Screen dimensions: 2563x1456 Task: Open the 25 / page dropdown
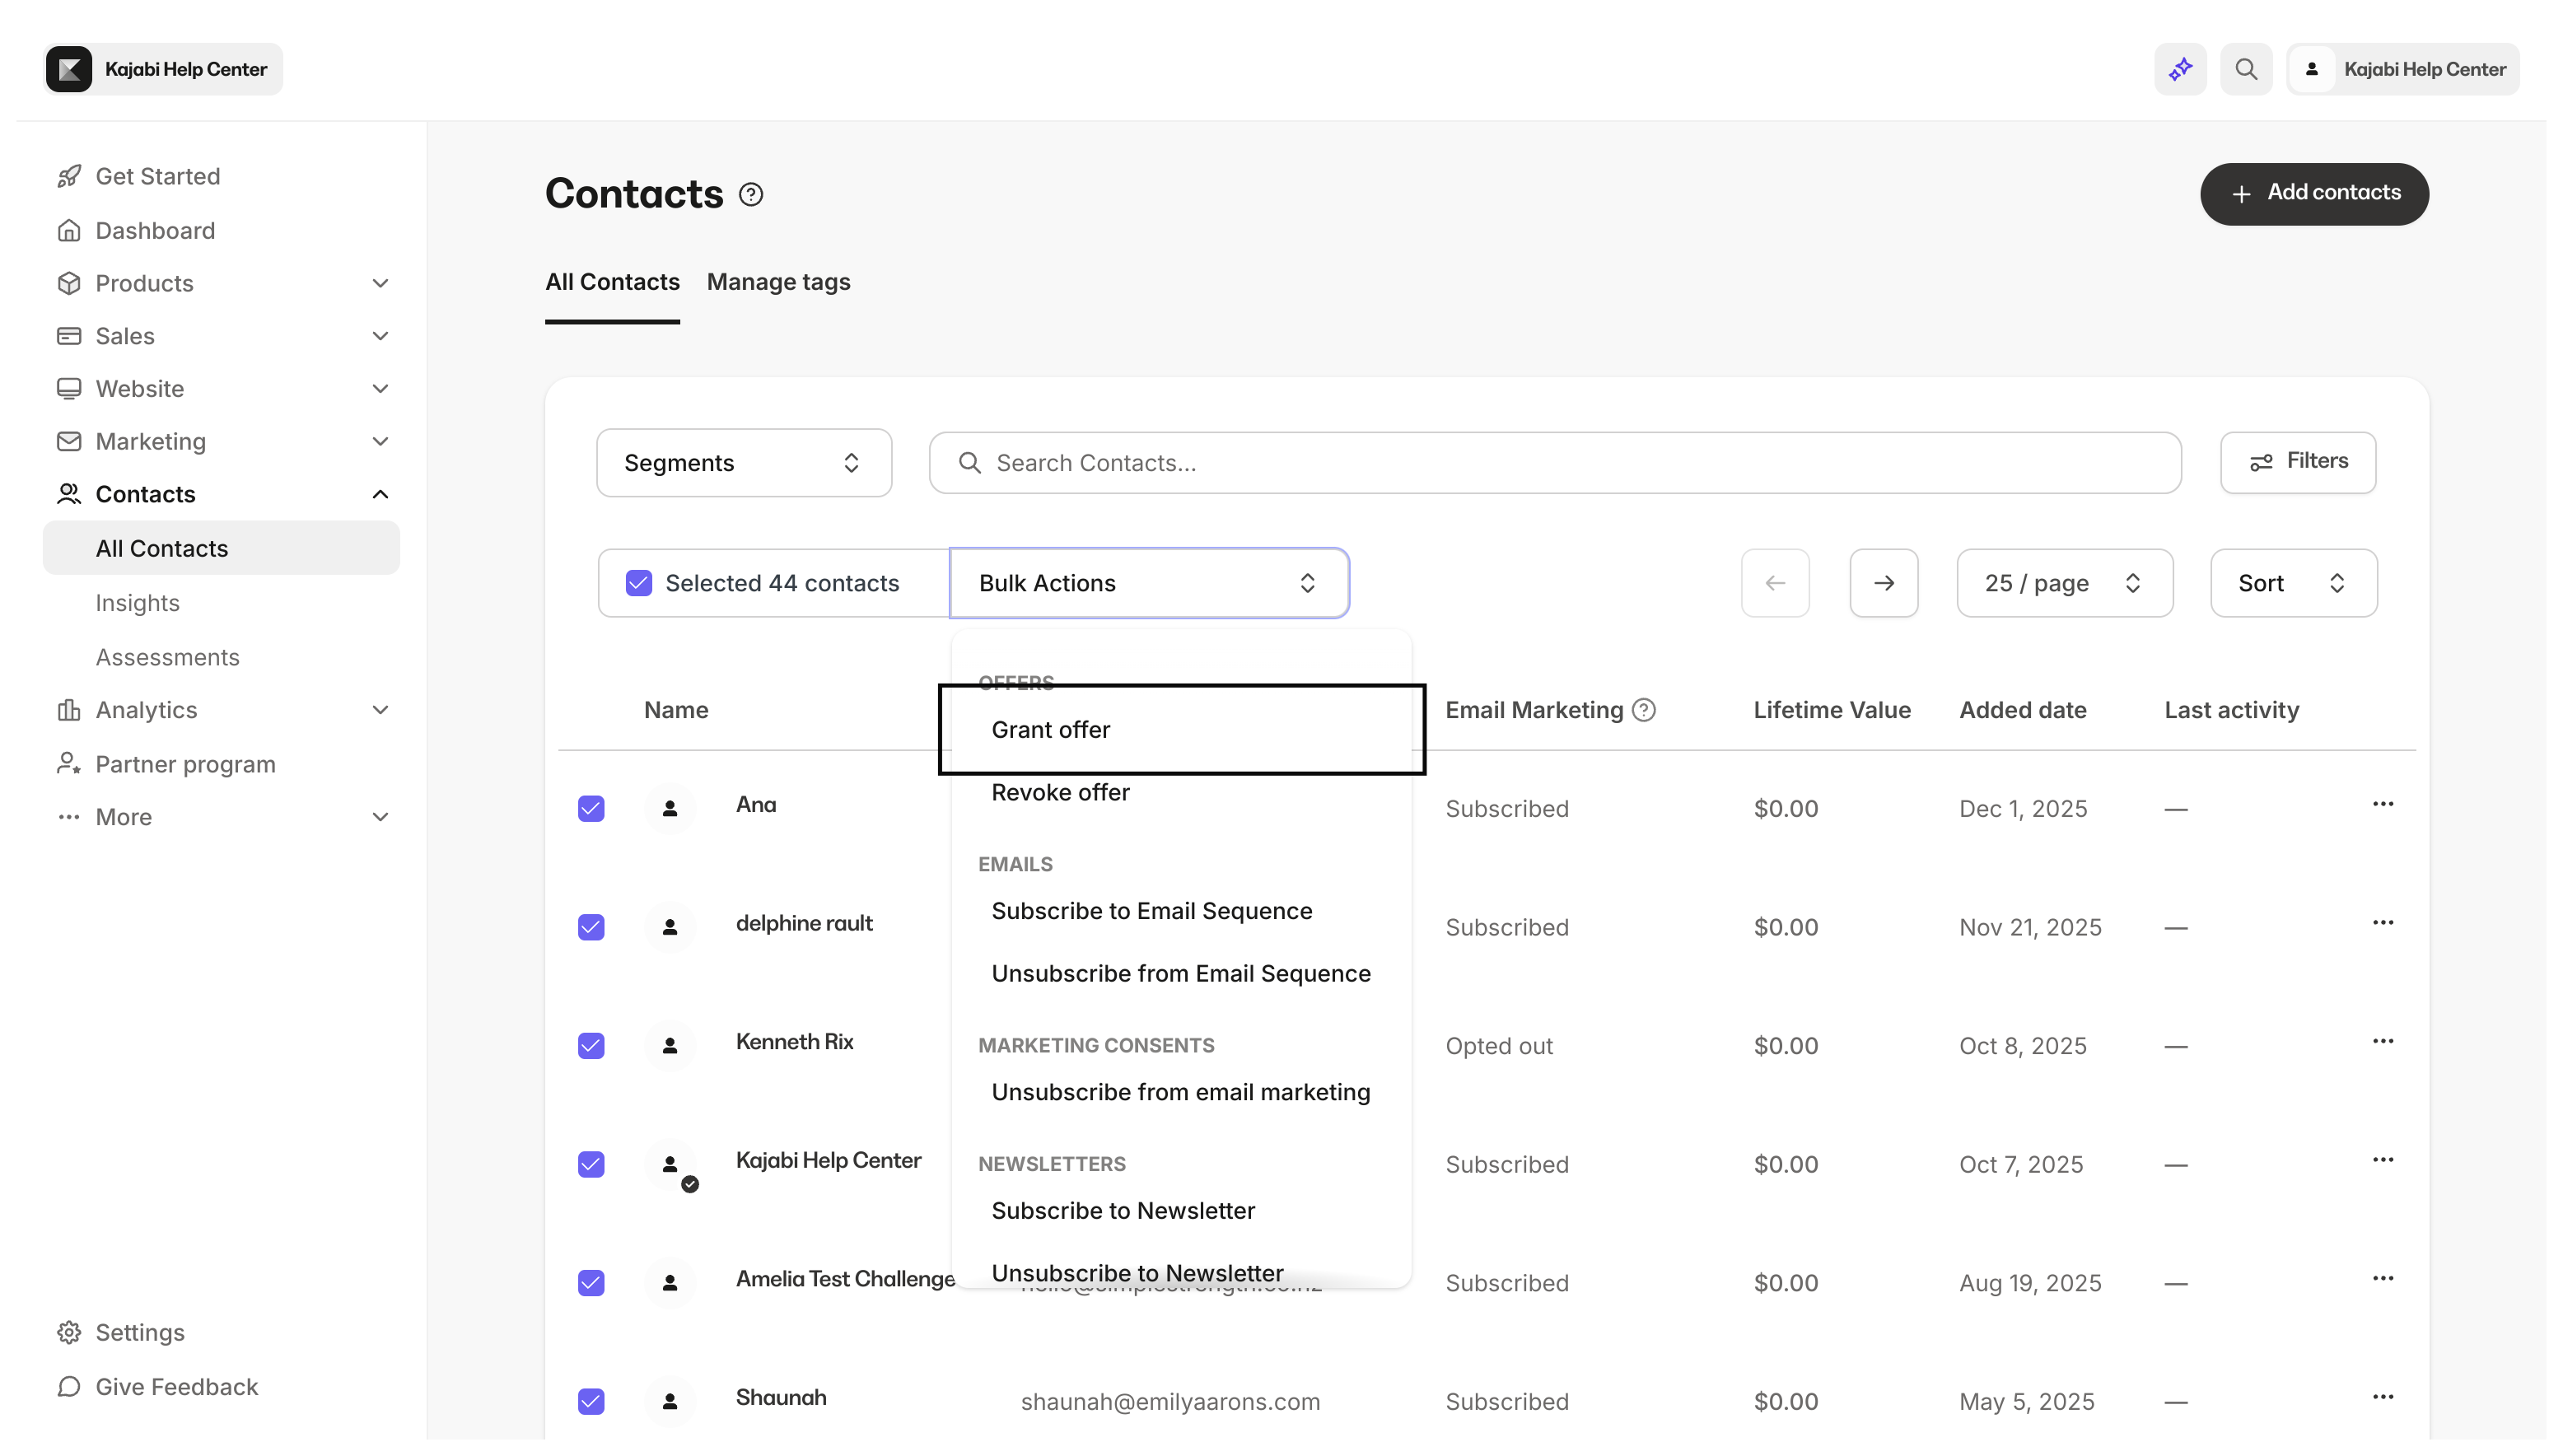click(2064, 583)
